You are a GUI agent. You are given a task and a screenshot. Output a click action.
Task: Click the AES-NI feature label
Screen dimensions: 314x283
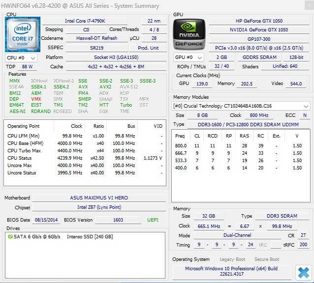click(17, 112)
